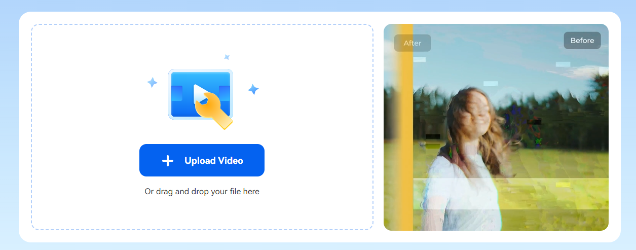Image resolution: width=636 pixels, height=250 pixels.
Task: Select the After label on preview
Action: (x=413, y=43)
